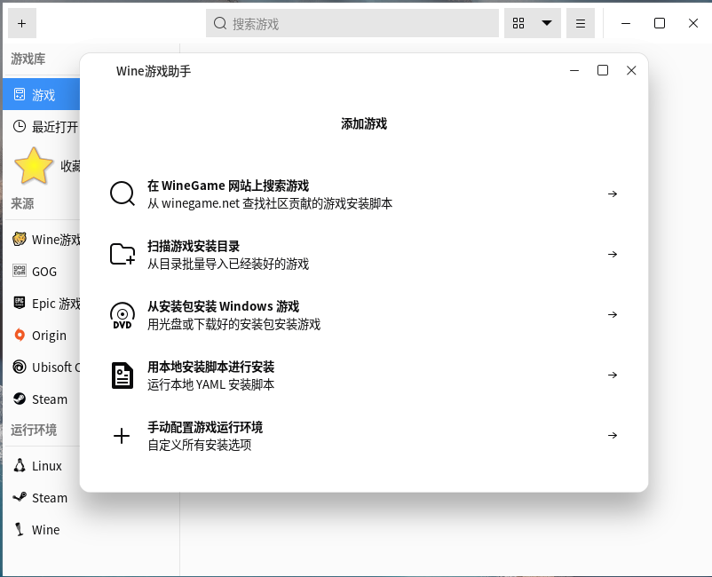Choose 扫描游戏安装目录 option
Image resolution: width=712 pixels, height=577 pixels.
(x=194, y=246)
